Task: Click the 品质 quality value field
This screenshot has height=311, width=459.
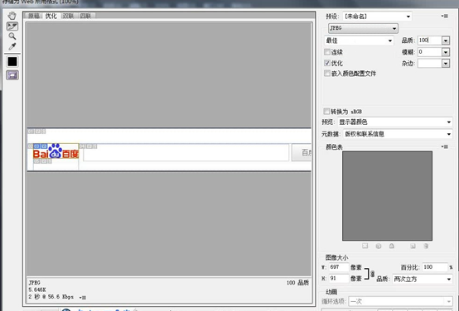Action: pyautogui.click(x=429, y=41)
